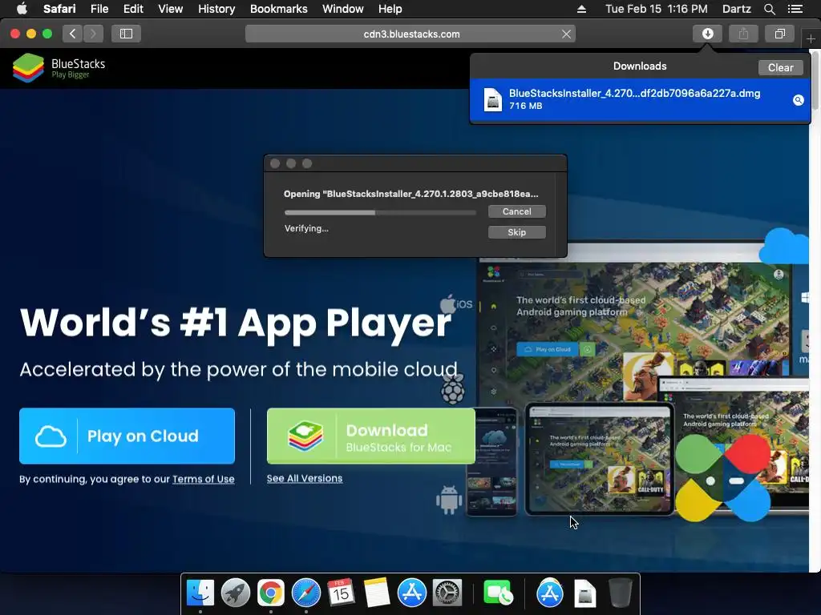Viewport: 821px width, 615px height.
Task: Click the Dartz user name in the menu bar
Action: (736, 9)
